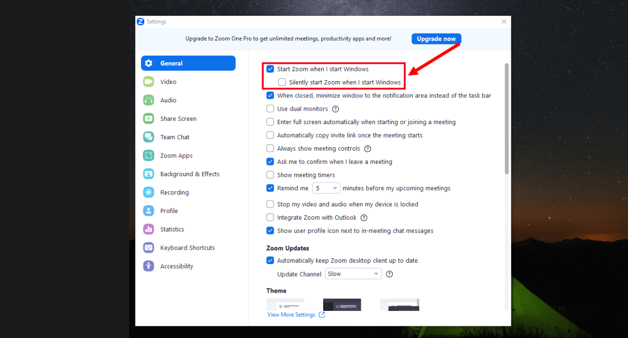Click the Audio headphones icon

149,100
